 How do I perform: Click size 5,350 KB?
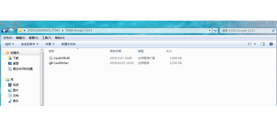pos(176,63)
